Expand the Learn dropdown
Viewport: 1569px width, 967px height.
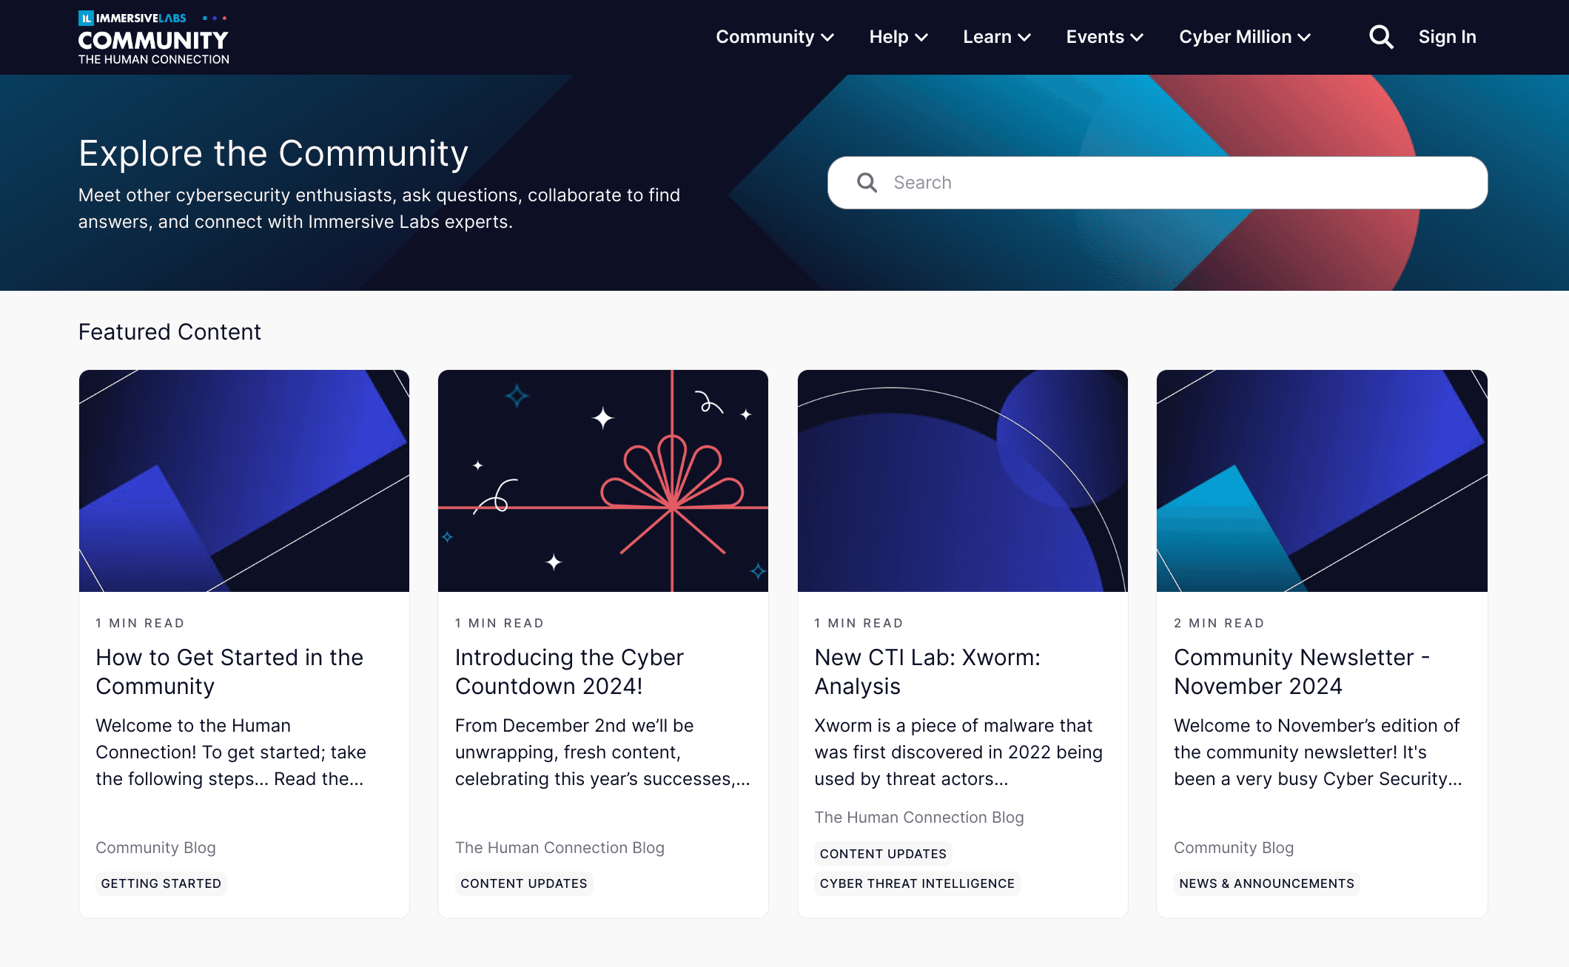pyautogui.click(x=995, y=36)
